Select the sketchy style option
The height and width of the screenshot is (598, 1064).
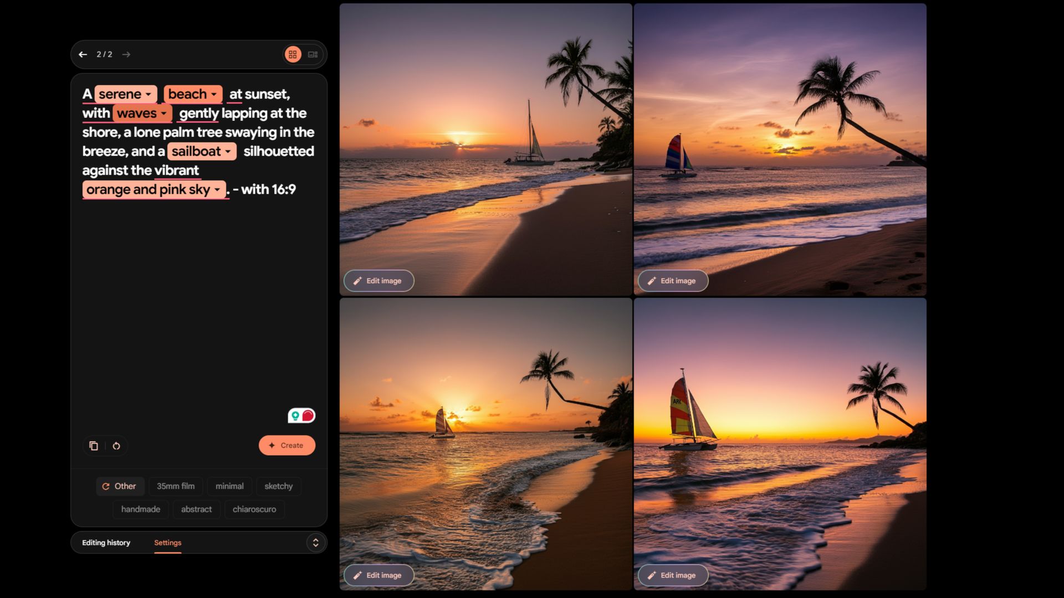coord(278,486)
